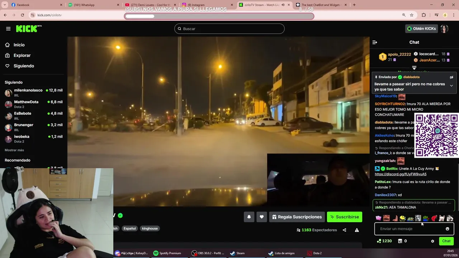
Task: Click the green Suscribirse button
Action: click(345, 217)
